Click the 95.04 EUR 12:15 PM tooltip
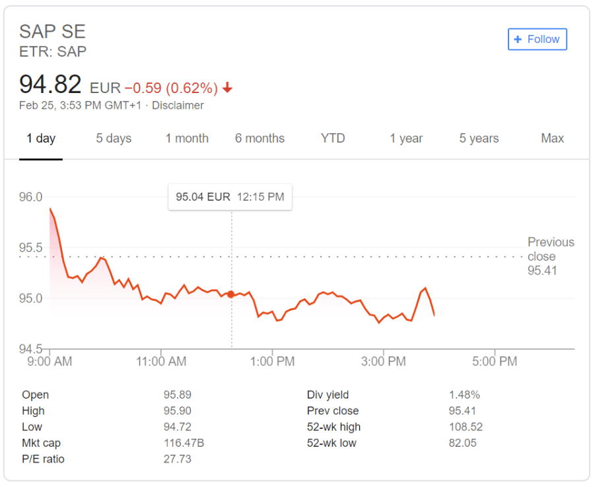593x487 pixels. [230, 197]
